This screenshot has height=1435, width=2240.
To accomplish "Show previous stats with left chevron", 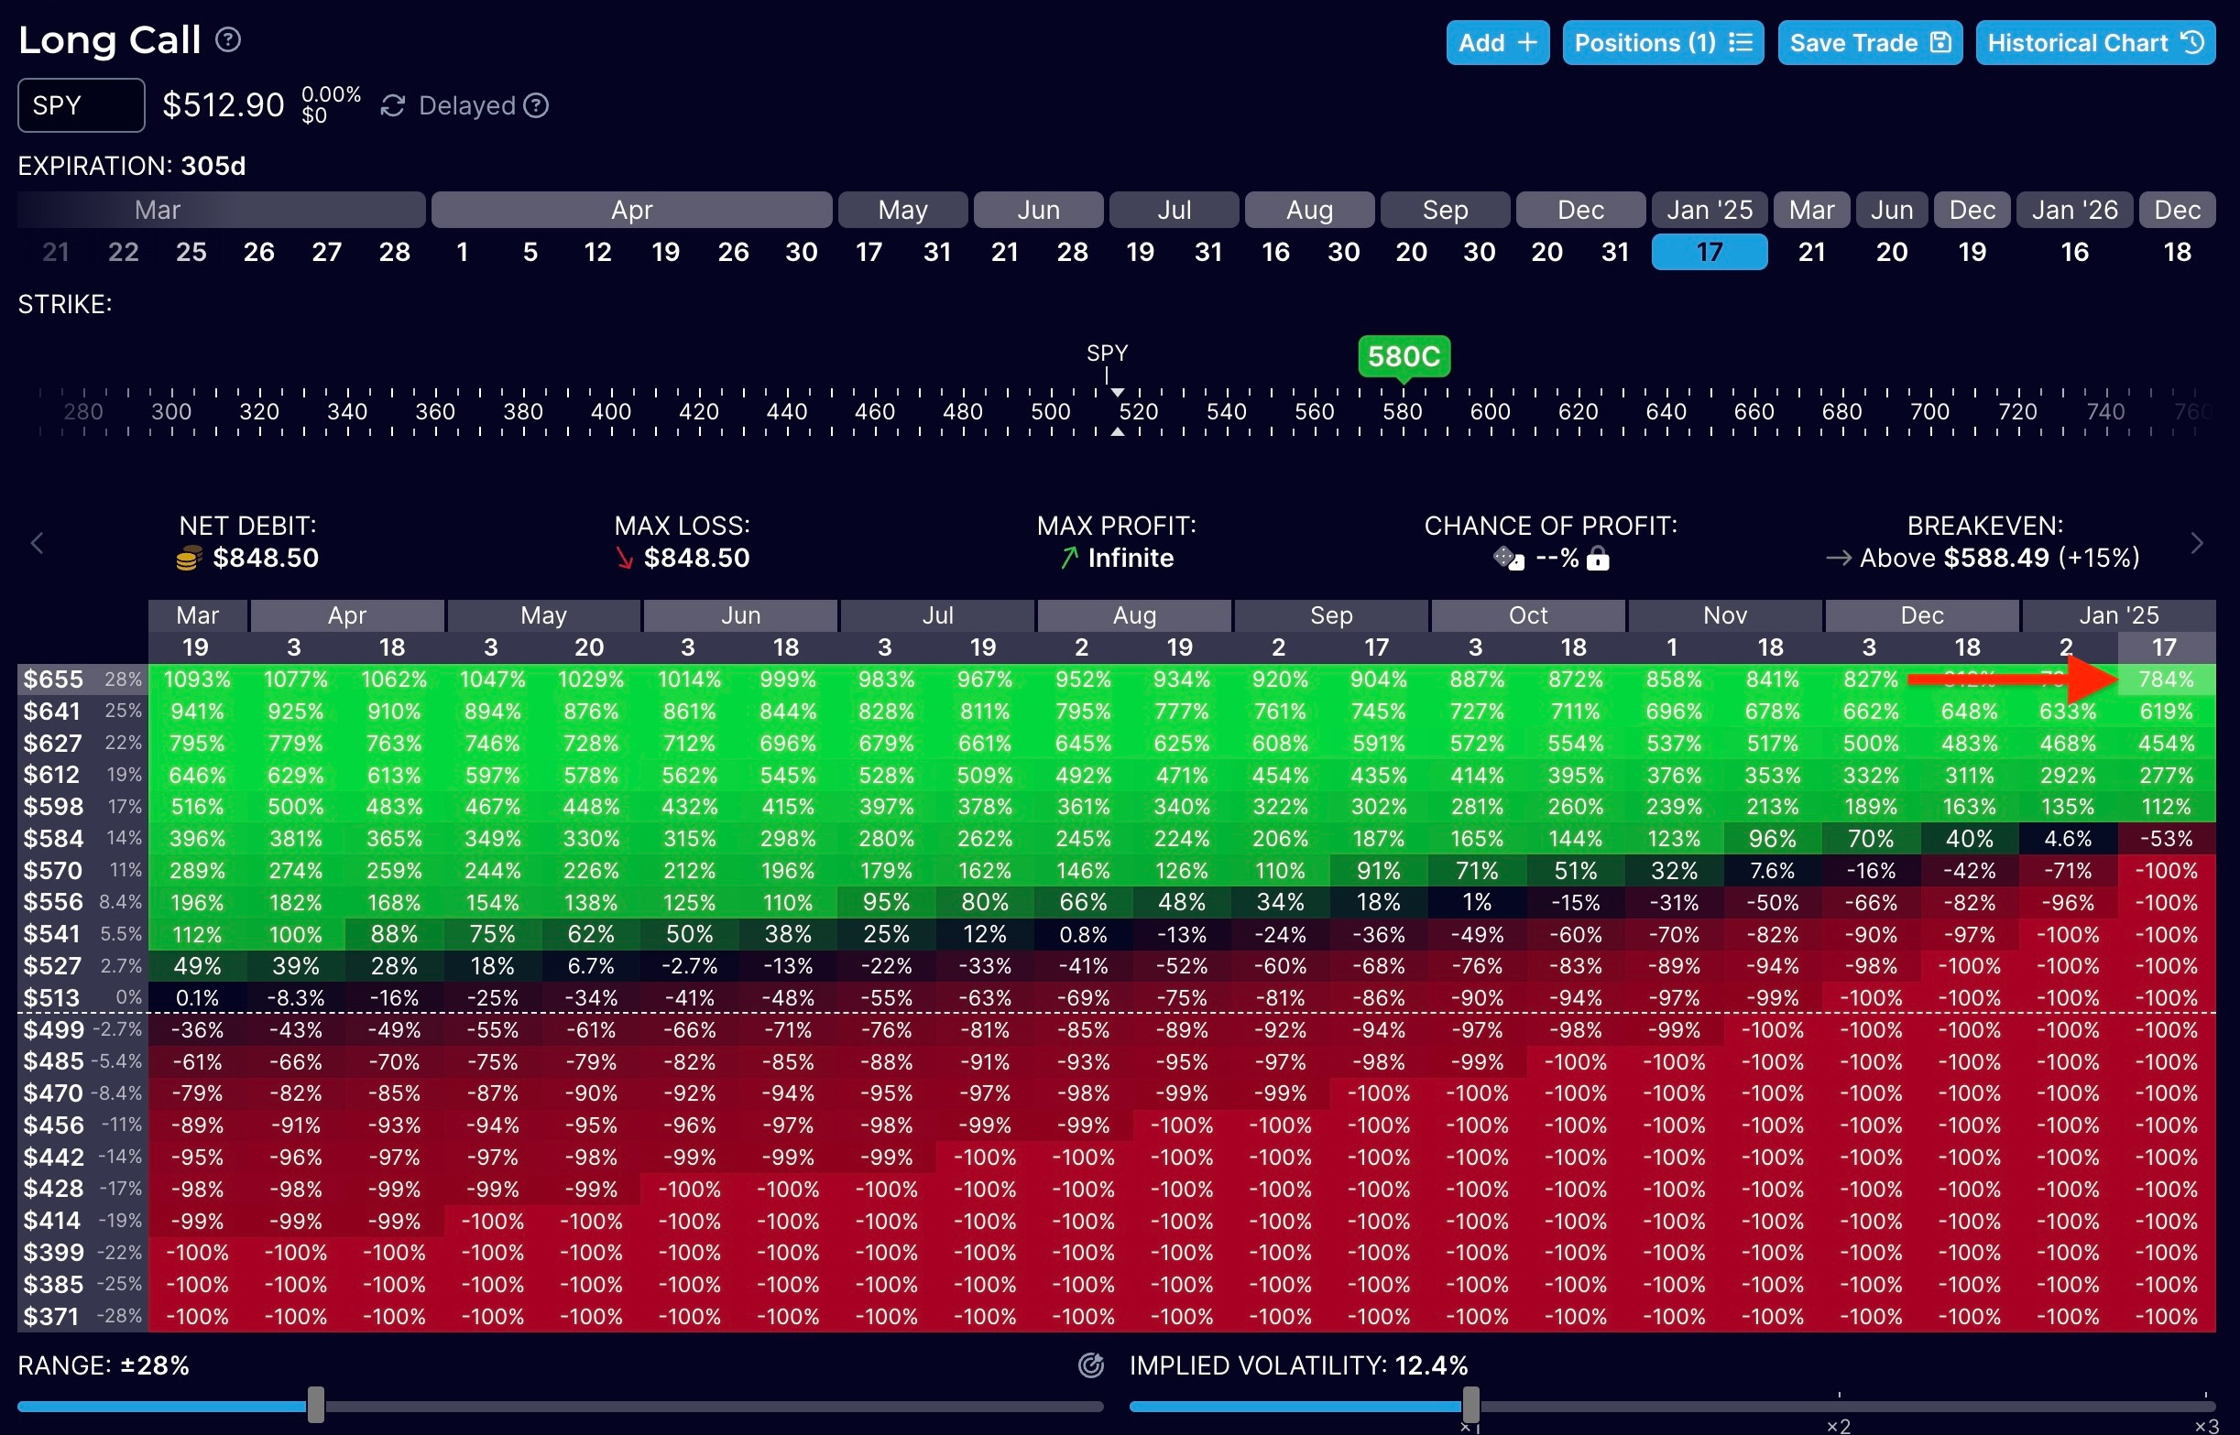I will (38, 542).
